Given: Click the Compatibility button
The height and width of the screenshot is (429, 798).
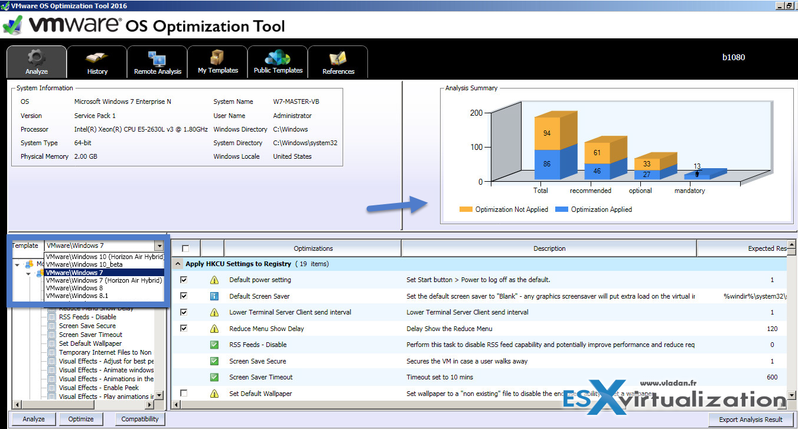Looking at the screenshot, I should click(x=140, y=419).
